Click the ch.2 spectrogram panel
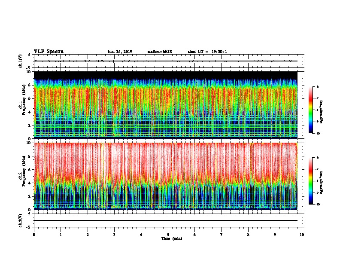This screenshot has height=263, width=340. click(x=166, y=176)
